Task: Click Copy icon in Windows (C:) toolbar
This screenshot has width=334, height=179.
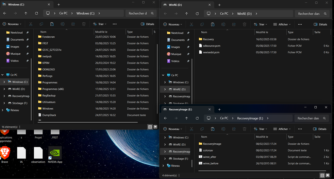Action: (x=41, y=24)
